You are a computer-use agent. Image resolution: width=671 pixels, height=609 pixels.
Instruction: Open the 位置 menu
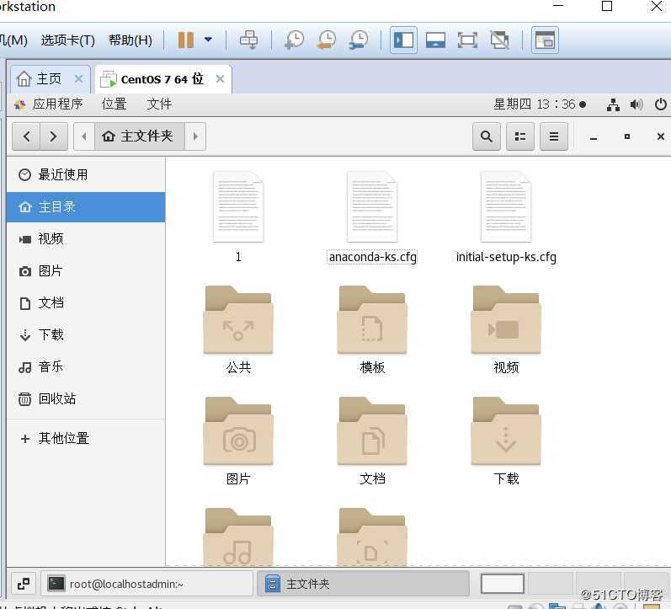point(114,104)
